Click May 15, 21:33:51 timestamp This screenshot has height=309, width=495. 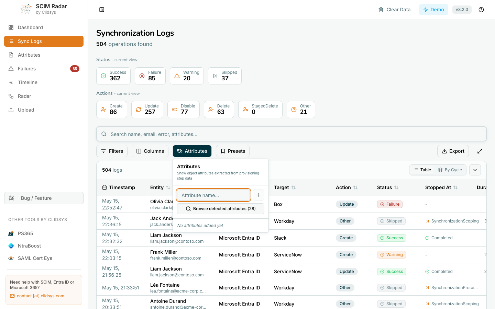pos(121,288)
